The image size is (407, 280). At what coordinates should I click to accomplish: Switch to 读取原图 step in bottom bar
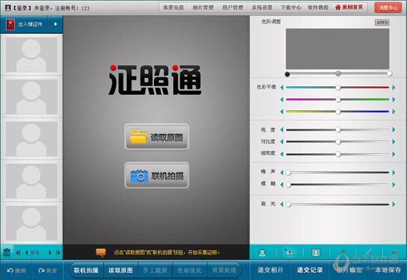click(121, 271)
